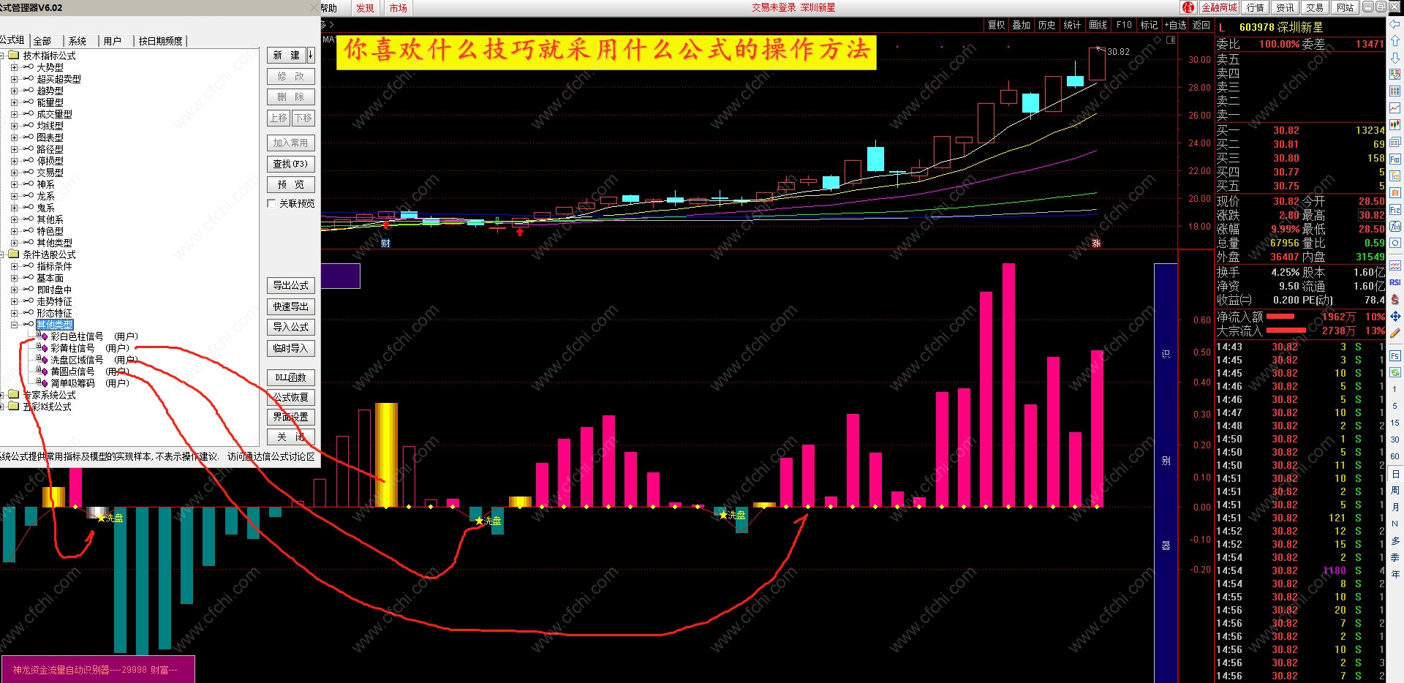The image size is (1404, 683).
Task: Click the F12 trade icon in sidebar
Action: click(1394, 209)
